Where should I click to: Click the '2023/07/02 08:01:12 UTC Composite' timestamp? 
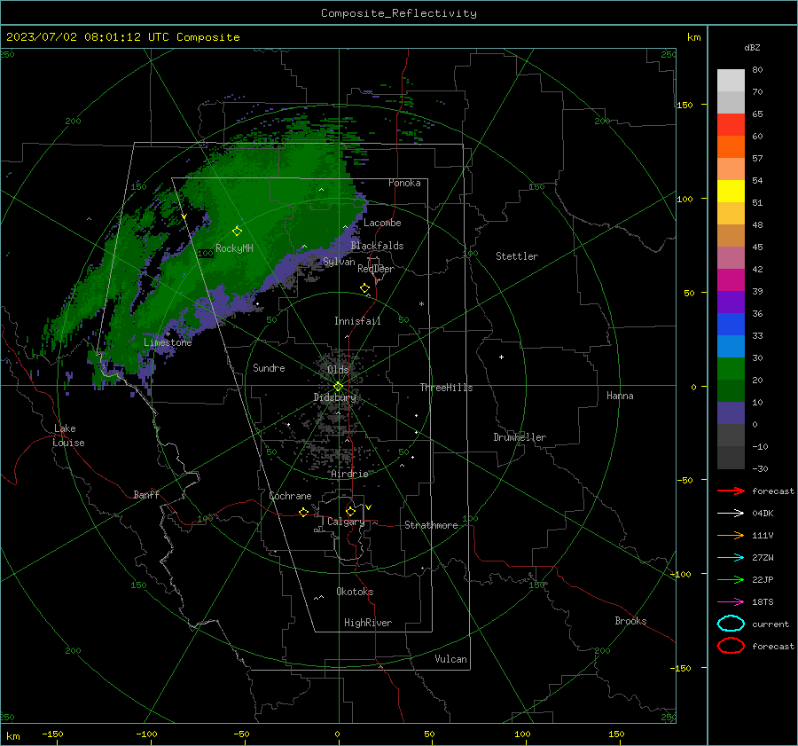[x=122, y=37]
